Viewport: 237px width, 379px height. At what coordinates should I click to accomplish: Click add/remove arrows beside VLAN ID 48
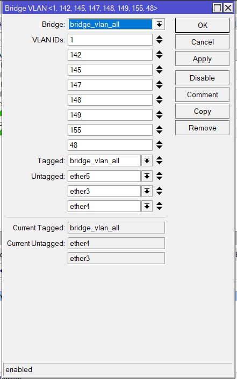[159, 145]
